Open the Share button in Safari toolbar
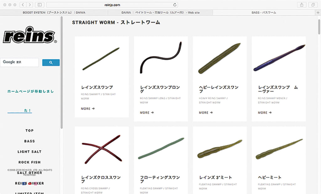 coord(302,5)
